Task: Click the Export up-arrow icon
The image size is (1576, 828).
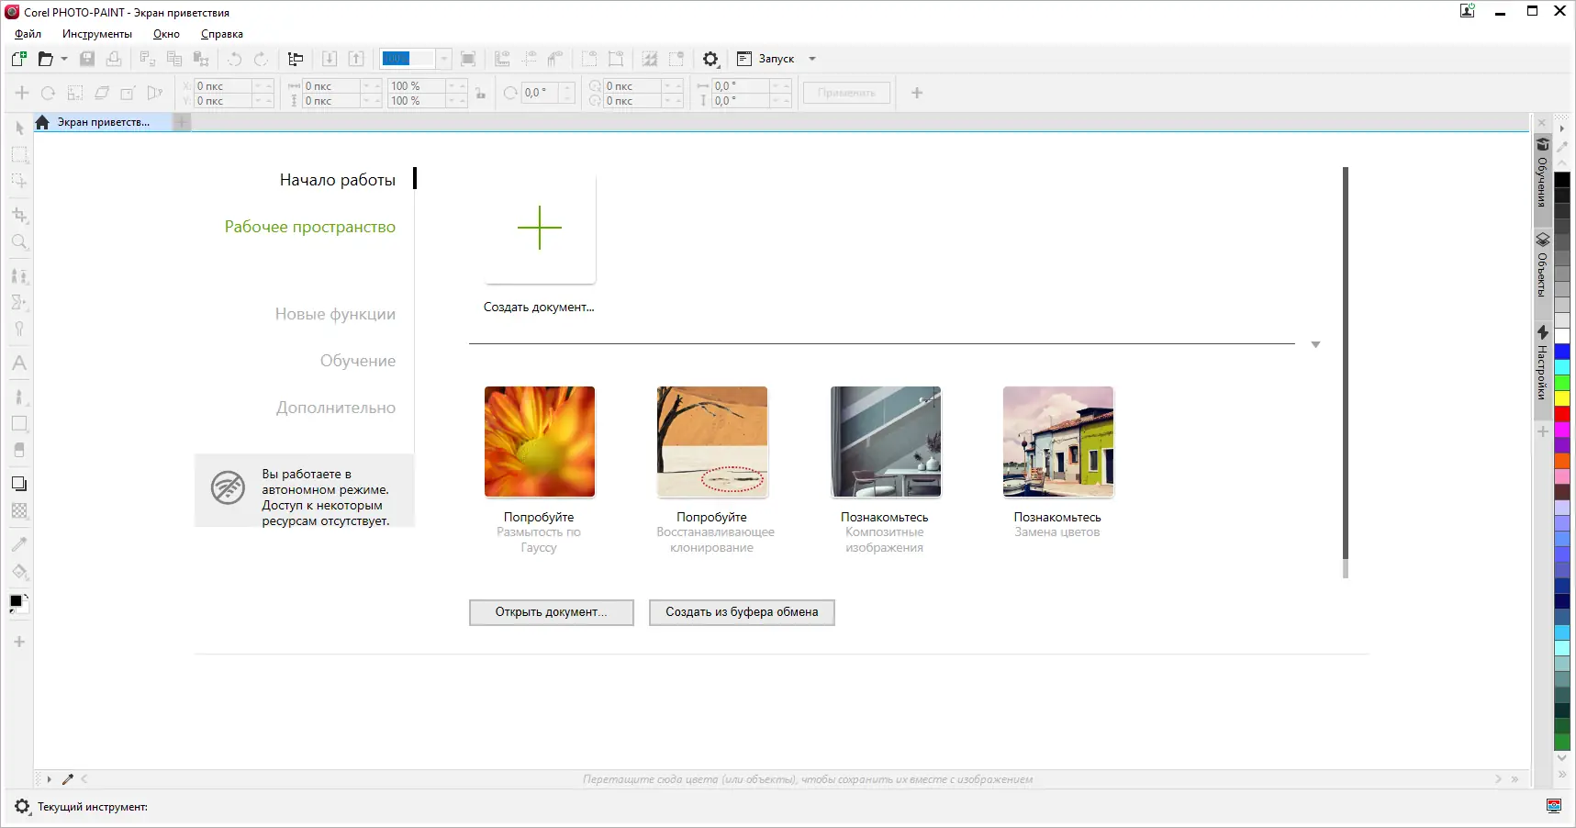Action: [x=356, y=59]
